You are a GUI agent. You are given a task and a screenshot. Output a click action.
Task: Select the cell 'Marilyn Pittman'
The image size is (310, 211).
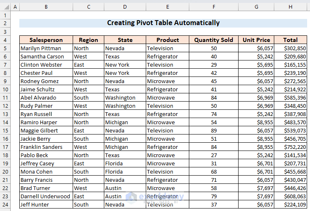46,48
